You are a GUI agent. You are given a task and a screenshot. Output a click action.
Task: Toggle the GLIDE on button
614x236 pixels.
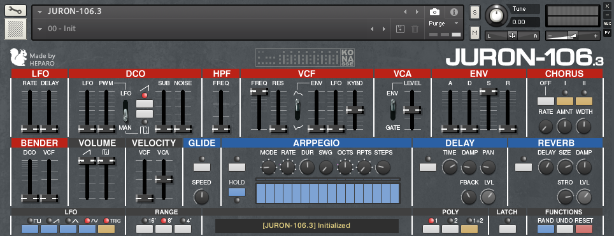[202, 167]
